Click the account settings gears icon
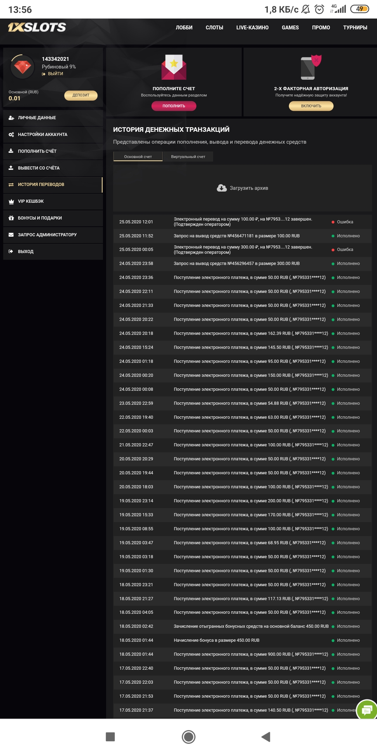The width and height of the screenshot is (377, 755). [x=11, y=135]
